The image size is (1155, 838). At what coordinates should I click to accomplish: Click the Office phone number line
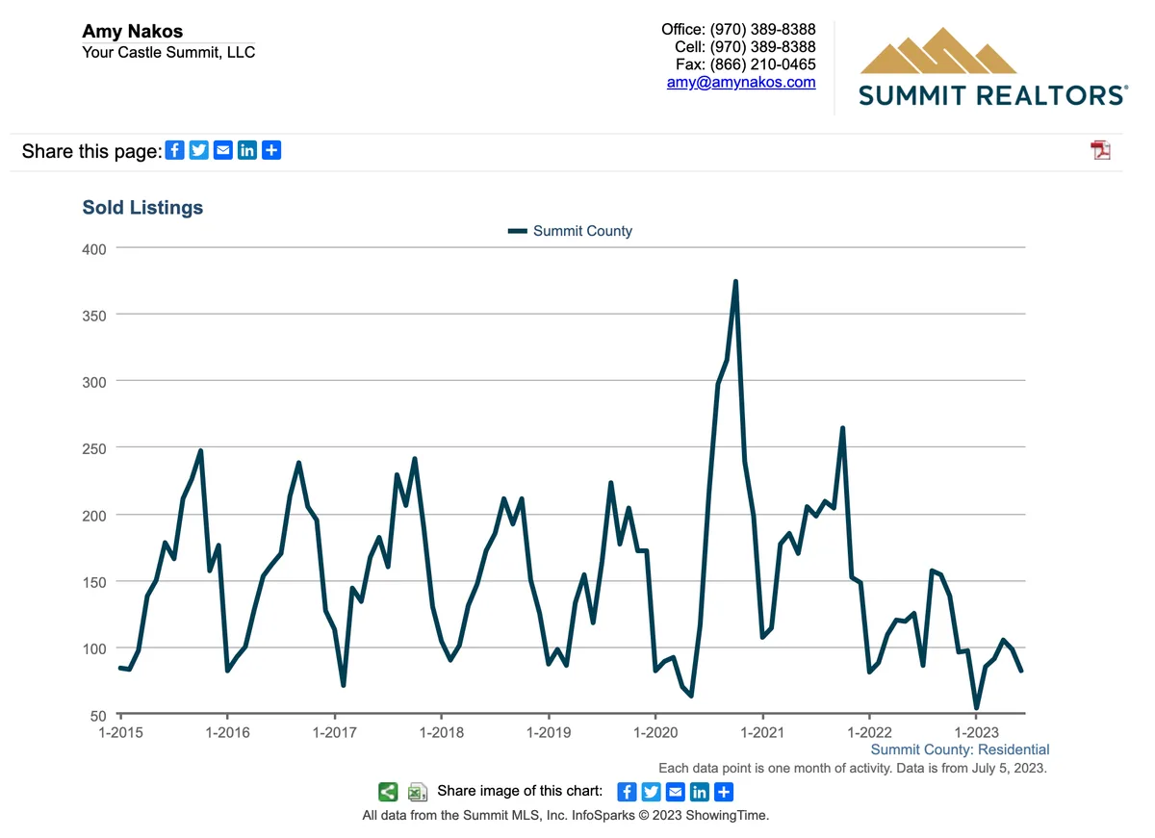[738, 30]
